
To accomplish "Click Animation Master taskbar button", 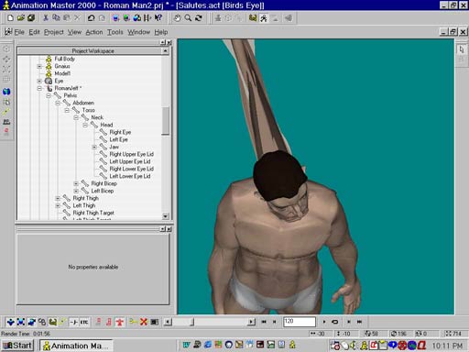I will (76, 346).
